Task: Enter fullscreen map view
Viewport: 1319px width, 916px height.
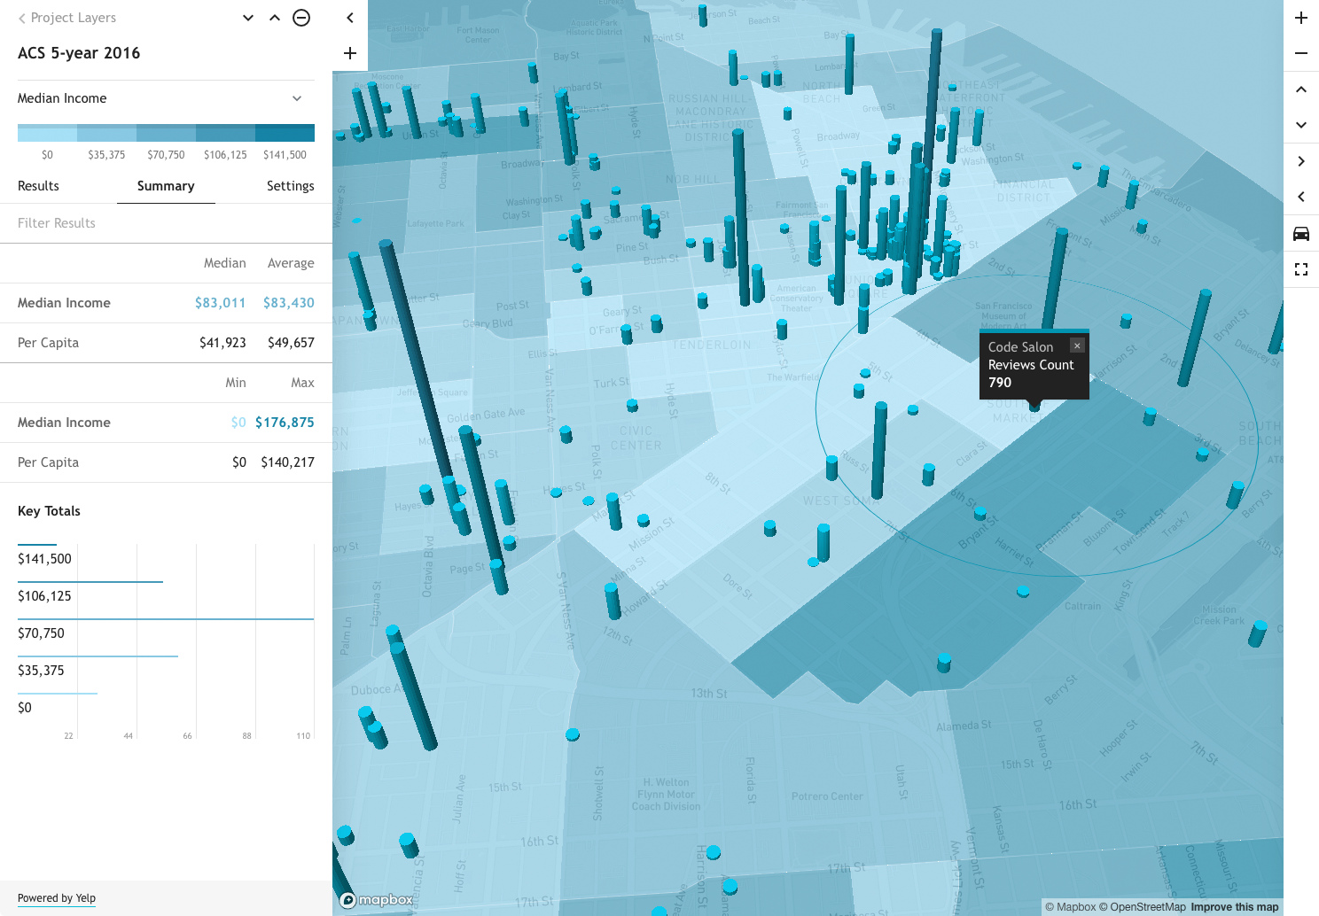Action: [1301, 269]
